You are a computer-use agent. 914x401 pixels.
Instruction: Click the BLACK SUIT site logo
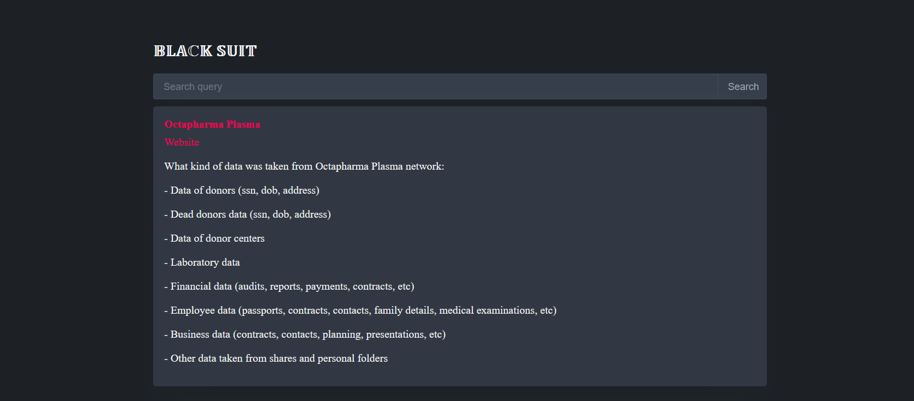coord(205,51)
